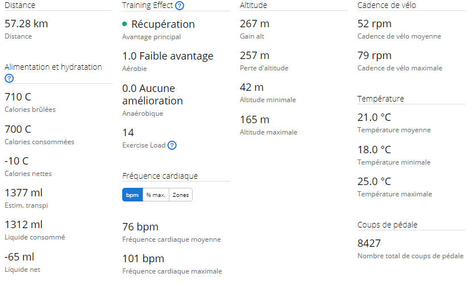Click the 8427 pedal strokes total
Viewport: 474px width, 286px height.
coord(369,243)
